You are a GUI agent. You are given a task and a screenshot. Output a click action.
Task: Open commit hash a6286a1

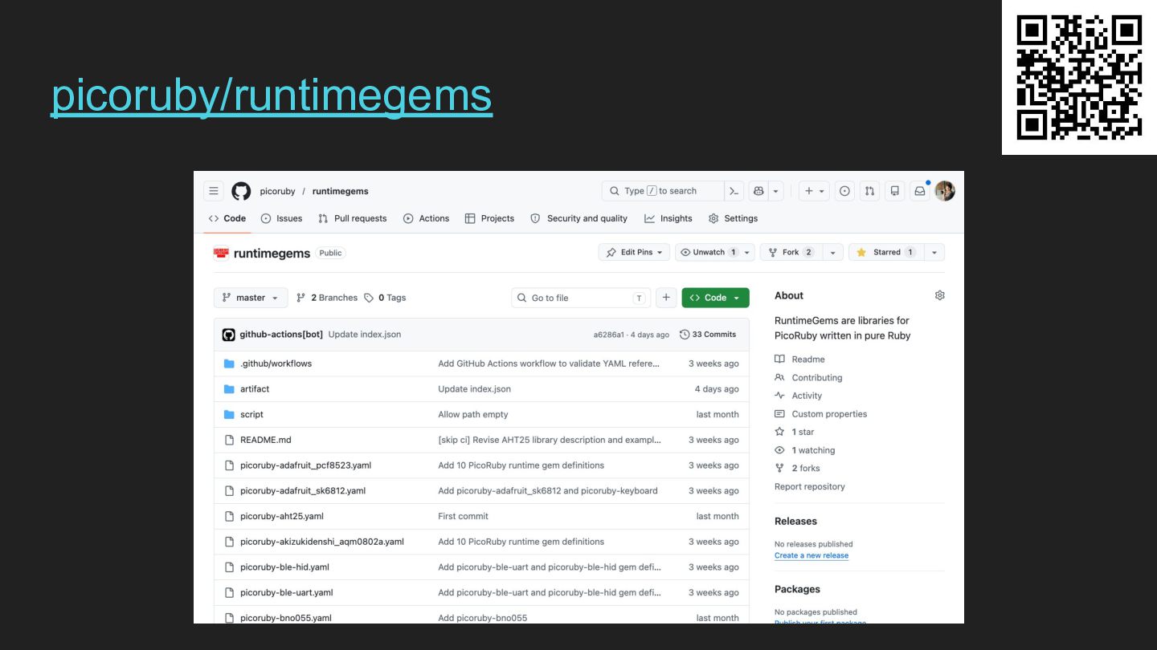pyautogui.click(x=609, y=335)
